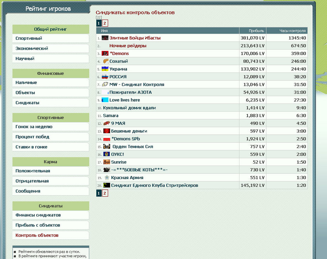
Task: Click the *Demons SPb flag emblem
Action: [107, 139]
